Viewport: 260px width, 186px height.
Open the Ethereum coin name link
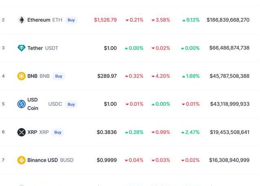click(39, 20)
